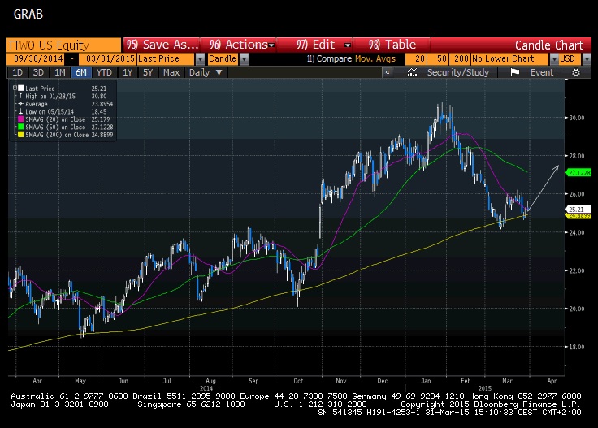This screenshot has height=428, width=598.
Task: Click the Candle Chart title label
Action: click(x=548, y=45)
